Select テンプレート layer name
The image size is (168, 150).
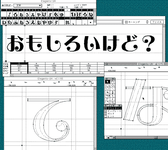[114, 111]
